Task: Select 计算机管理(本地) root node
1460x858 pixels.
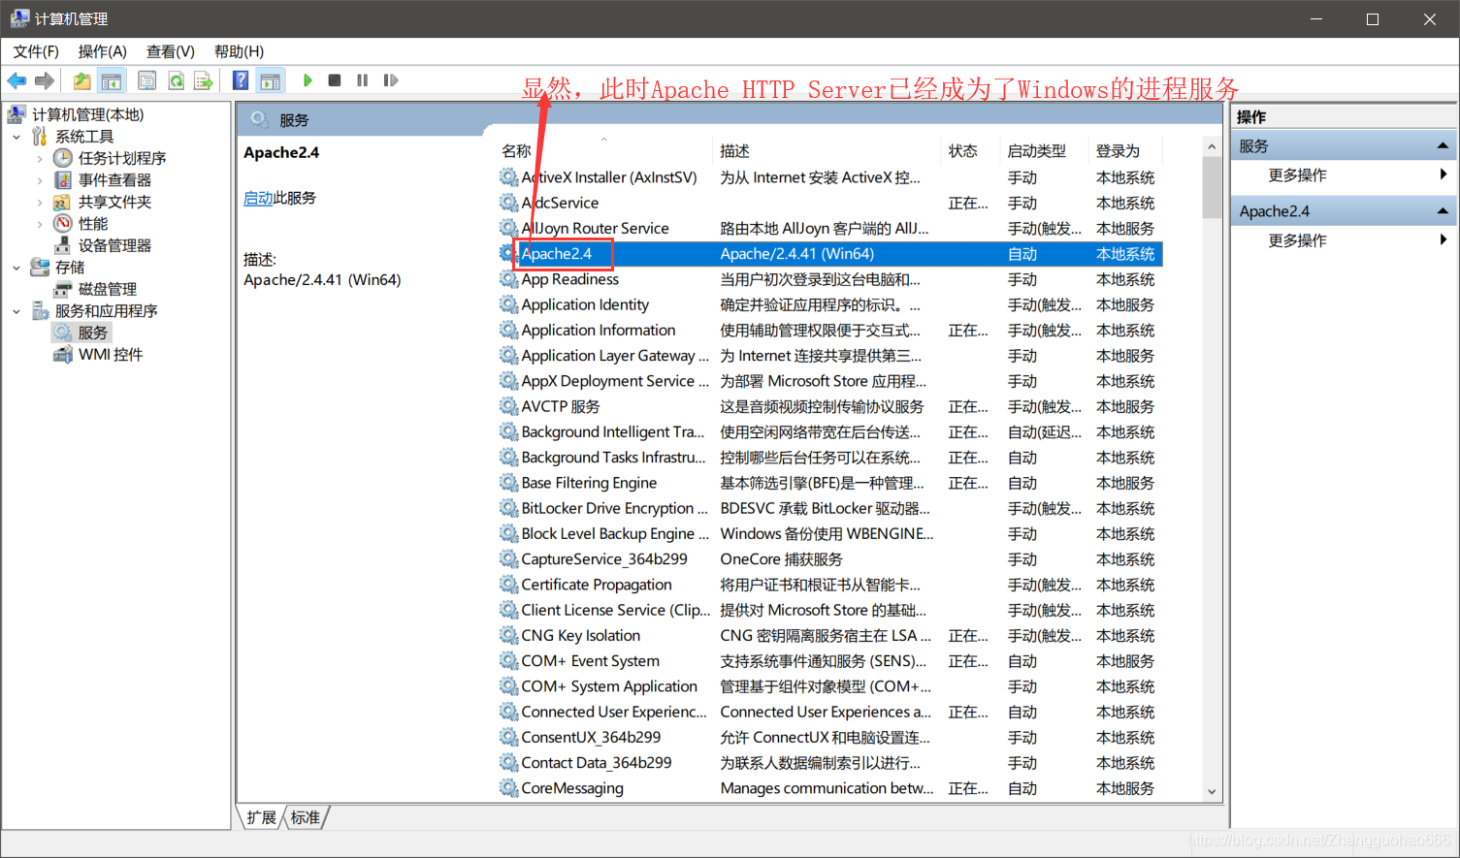Action: [x=87, y=114]
